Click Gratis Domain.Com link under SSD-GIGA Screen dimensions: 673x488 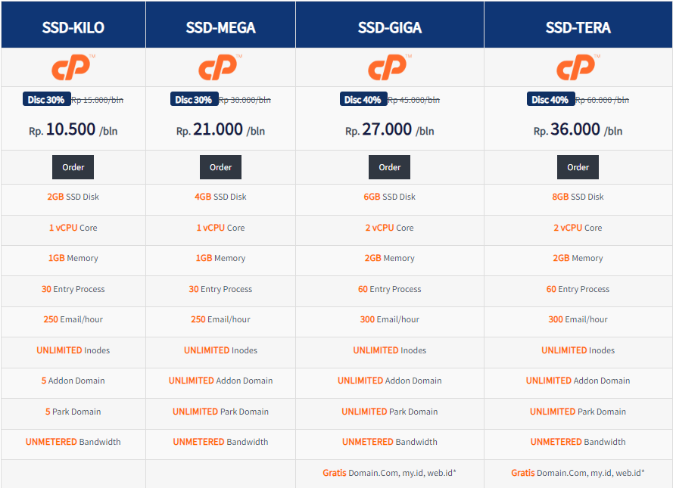point(389,473)
